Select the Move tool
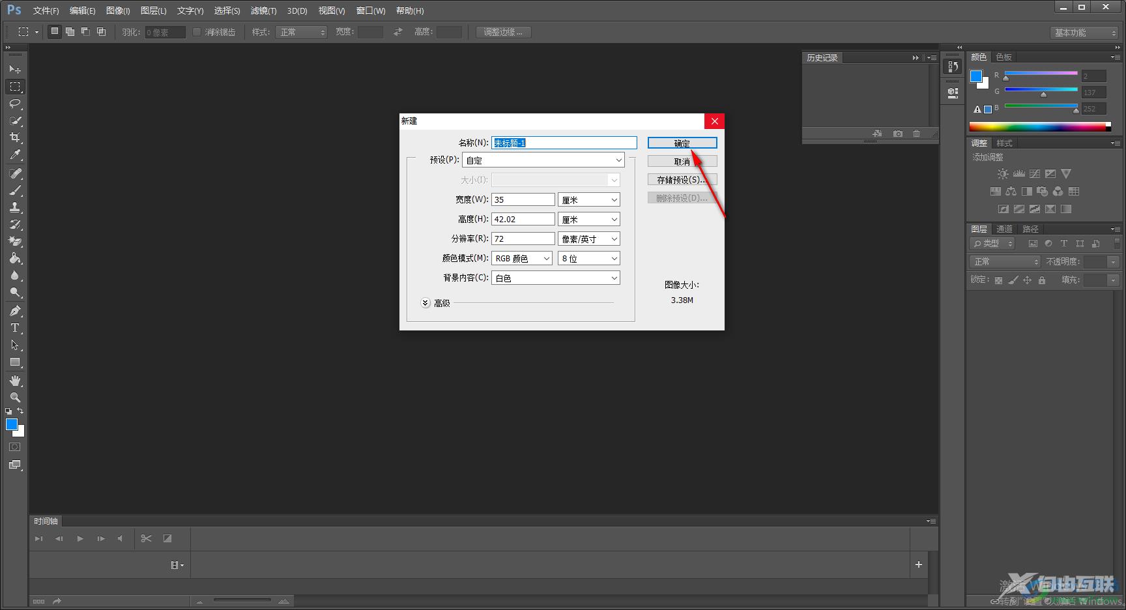The image size is (1126, 610). click(15, 69)
